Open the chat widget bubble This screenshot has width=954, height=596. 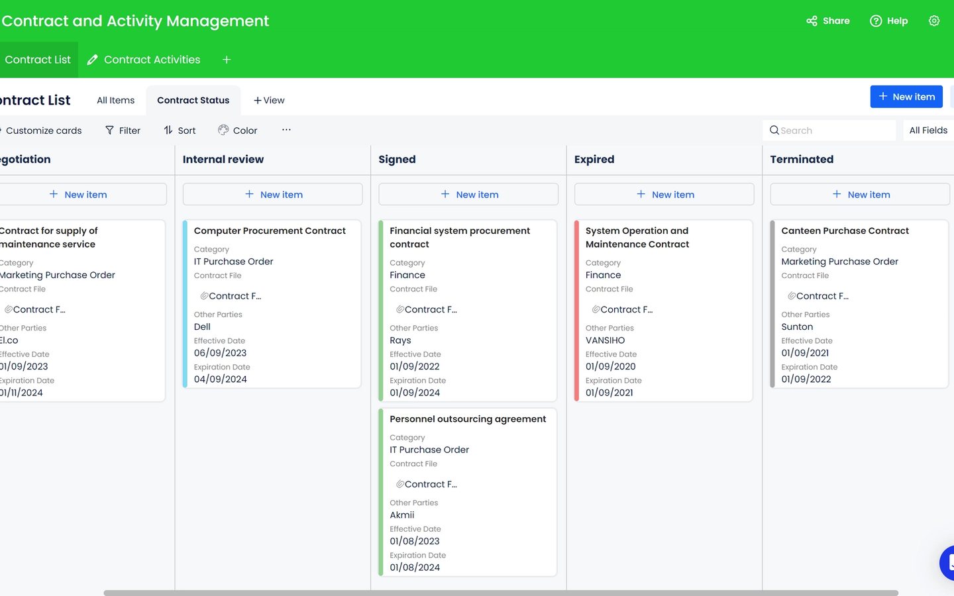tap(947, 563)
